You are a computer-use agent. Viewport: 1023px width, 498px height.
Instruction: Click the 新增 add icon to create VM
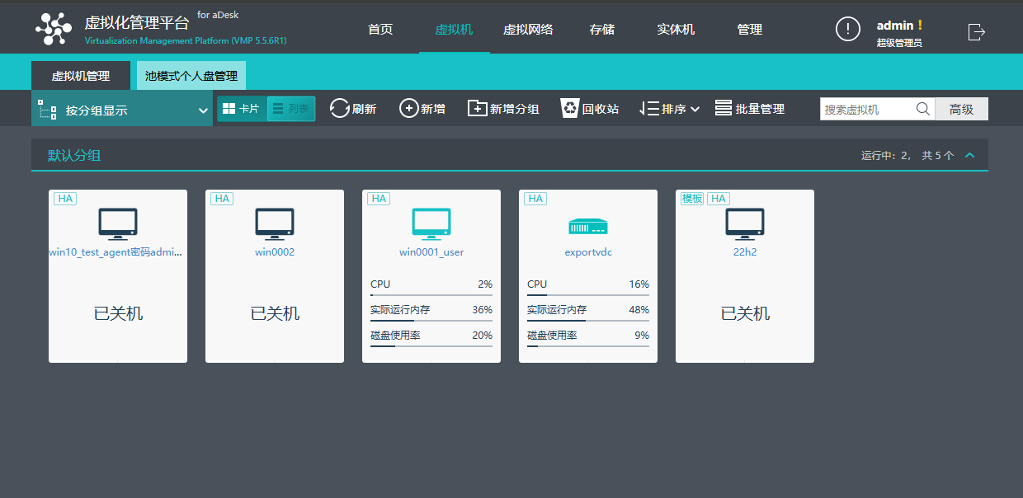tap(408, 108)
